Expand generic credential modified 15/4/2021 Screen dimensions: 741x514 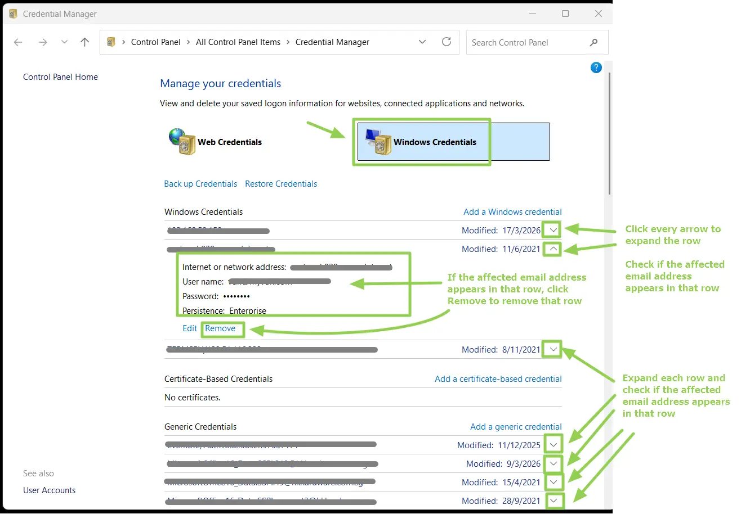[554, 482]
